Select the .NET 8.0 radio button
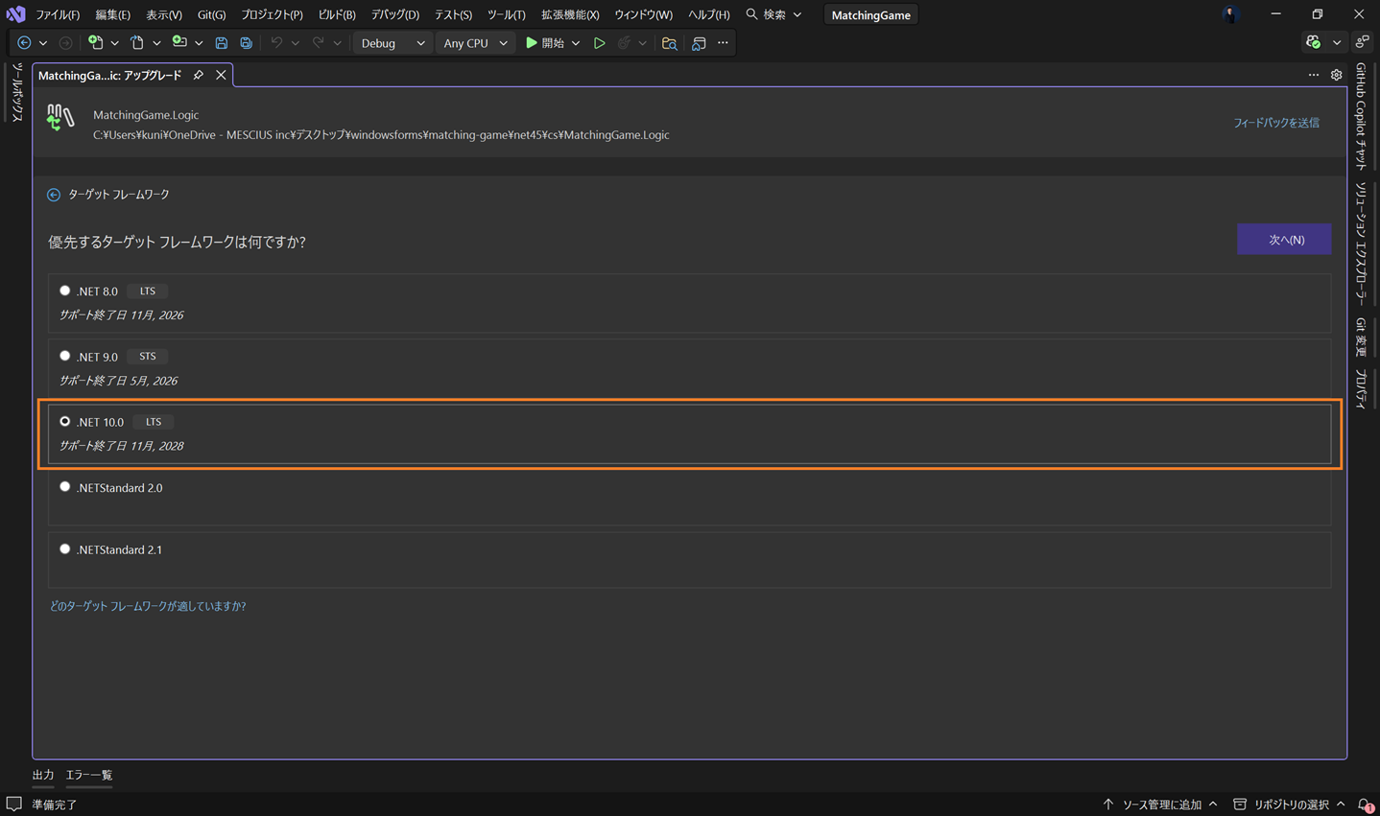The image size is (1380, 816). (x=65, y=291)
